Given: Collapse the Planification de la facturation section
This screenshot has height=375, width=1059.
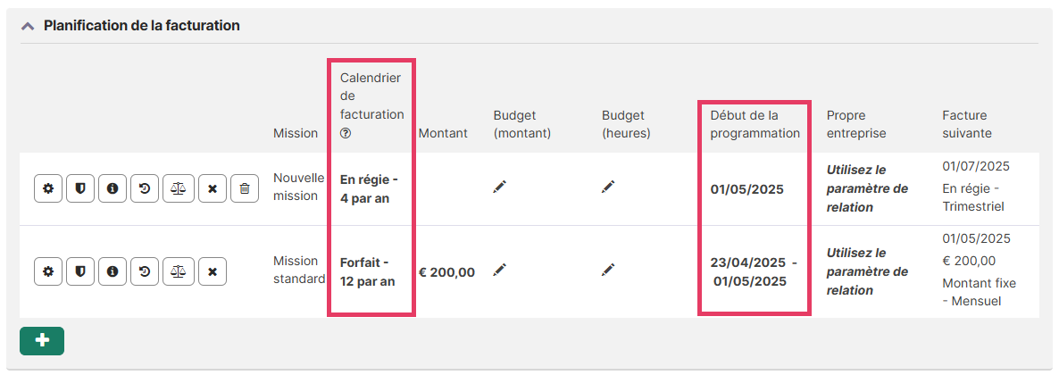Looking at the screenshot, I should [28, 26].
